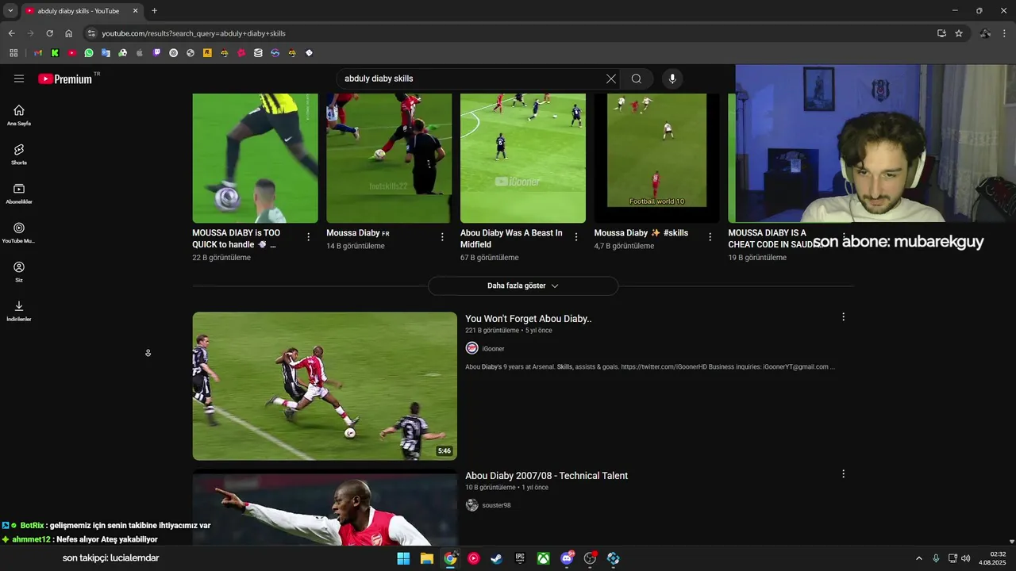This screenshot has height=571, width=1016.
Task: Open Xbox app from the taskbar
Action: tap(543, 558)
